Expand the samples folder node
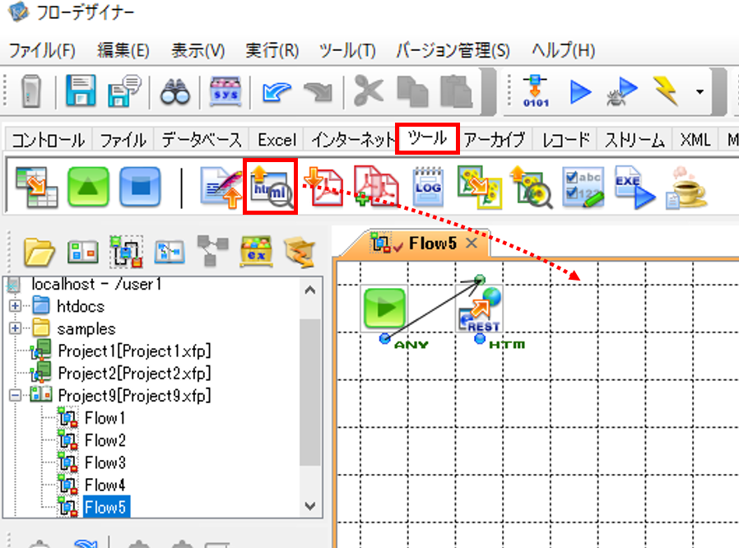The width and height of the screenshot is (739, 548). (15, 328)
